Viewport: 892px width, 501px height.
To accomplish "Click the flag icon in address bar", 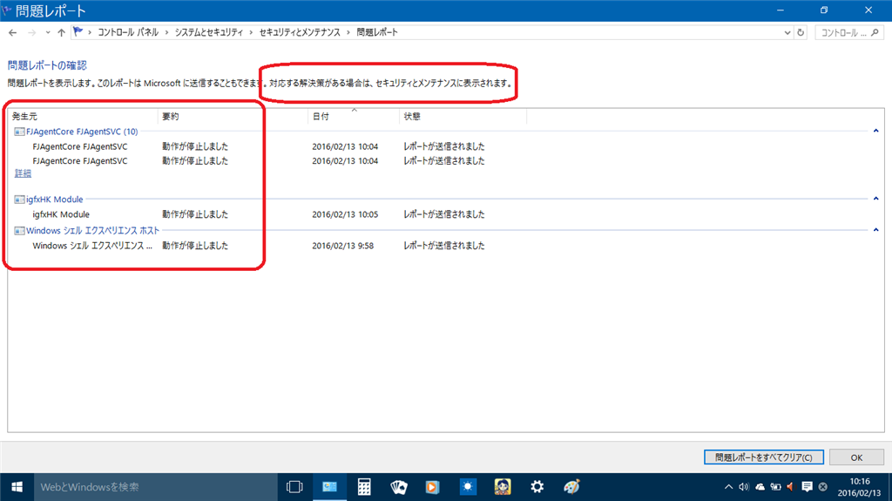I will point(78,32).
